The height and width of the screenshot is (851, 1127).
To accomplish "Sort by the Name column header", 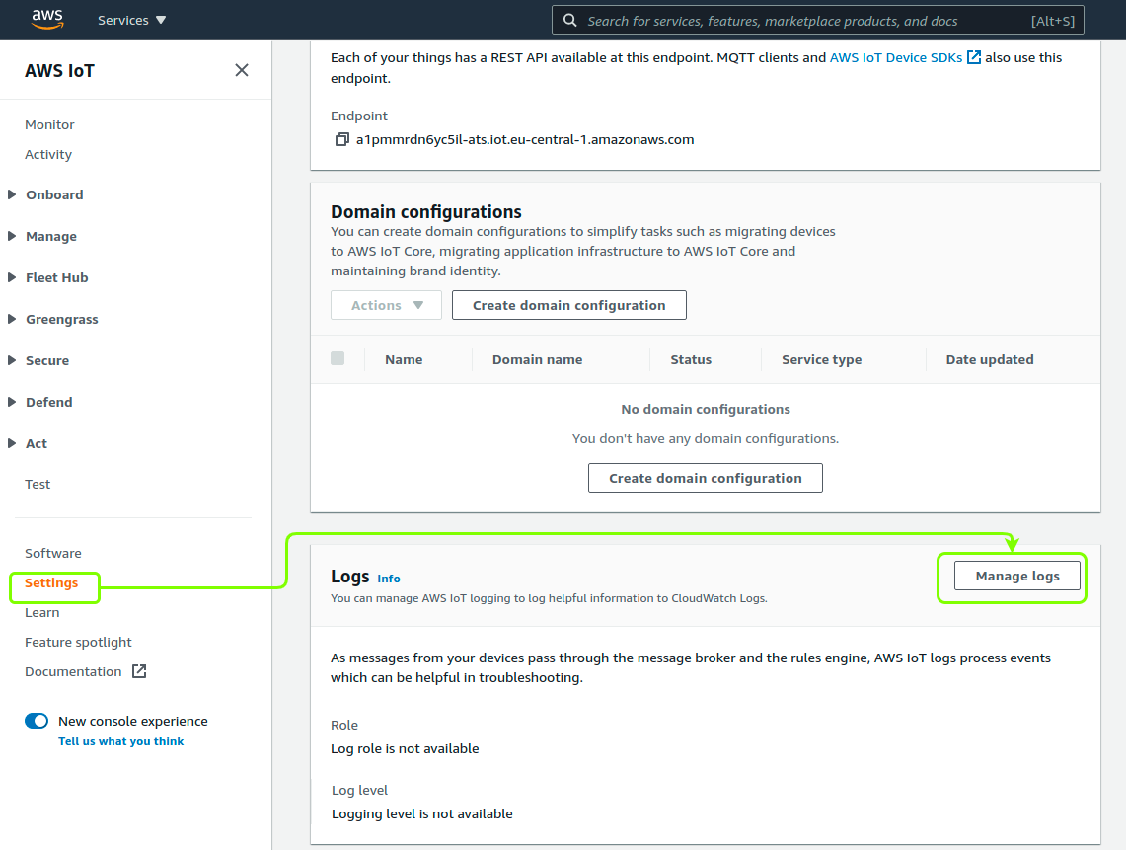I will click(x=404, y=359).
